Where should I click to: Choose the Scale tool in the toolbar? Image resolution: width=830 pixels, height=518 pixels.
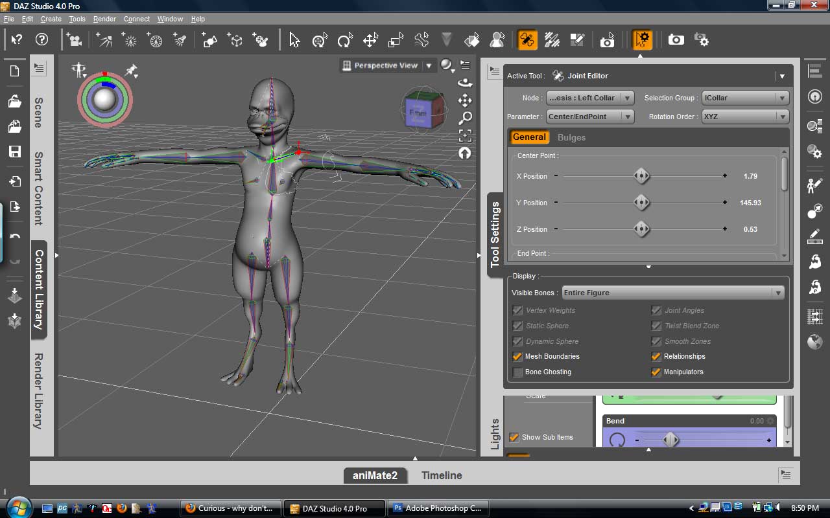(396, 40)
